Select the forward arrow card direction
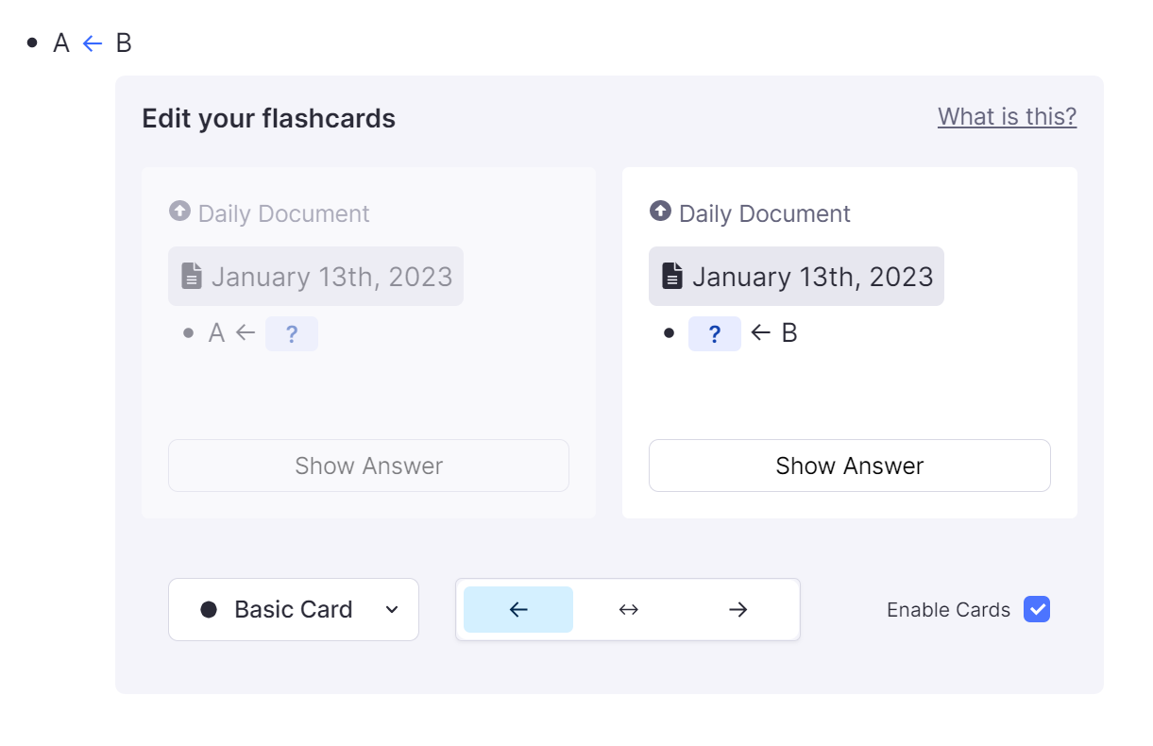The image size is (1153, 746). coord(738,610)
